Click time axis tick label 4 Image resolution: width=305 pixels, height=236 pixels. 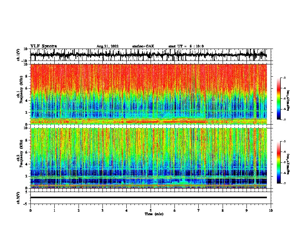pyautogui.click(x=127, y=211)
